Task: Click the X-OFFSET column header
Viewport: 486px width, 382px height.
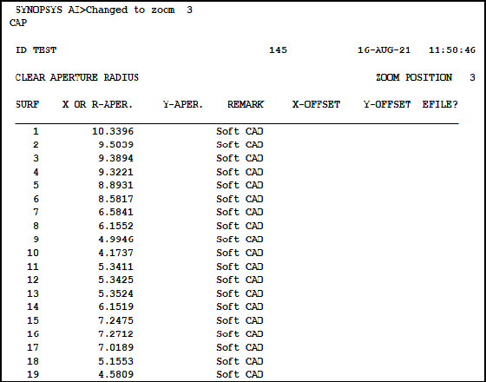Action: tap(316, 104)
